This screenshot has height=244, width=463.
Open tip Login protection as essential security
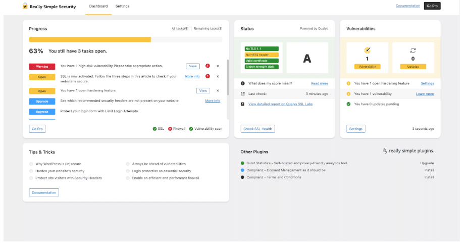(x=162, y=171)
